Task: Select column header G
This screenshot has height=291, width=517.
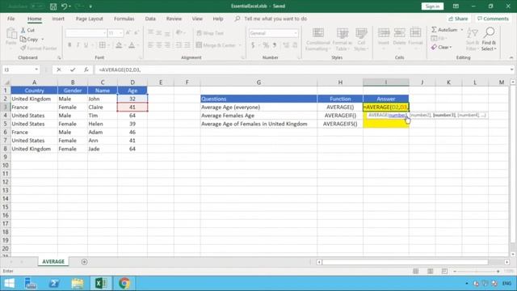Action: (x=258, y=82)
